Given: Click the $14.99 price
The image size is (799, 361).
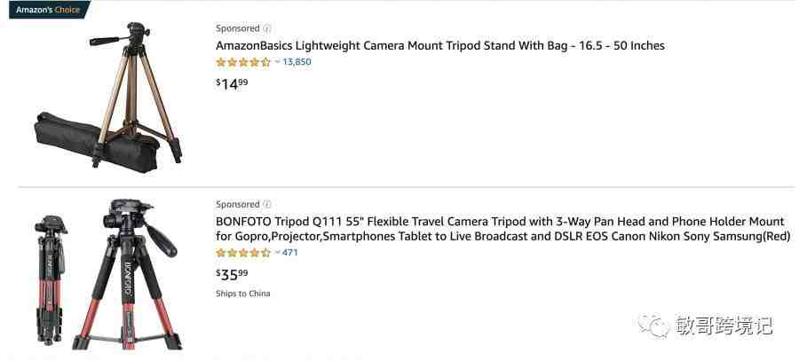Looking at the screenshot, I should [x=232, y=84].
